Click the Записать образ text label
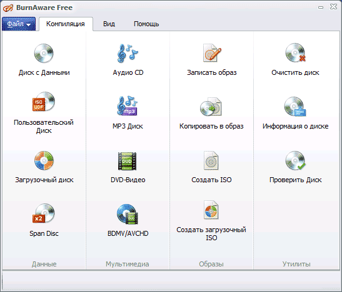This screenshot has height=292, width=342. point(212,72)
